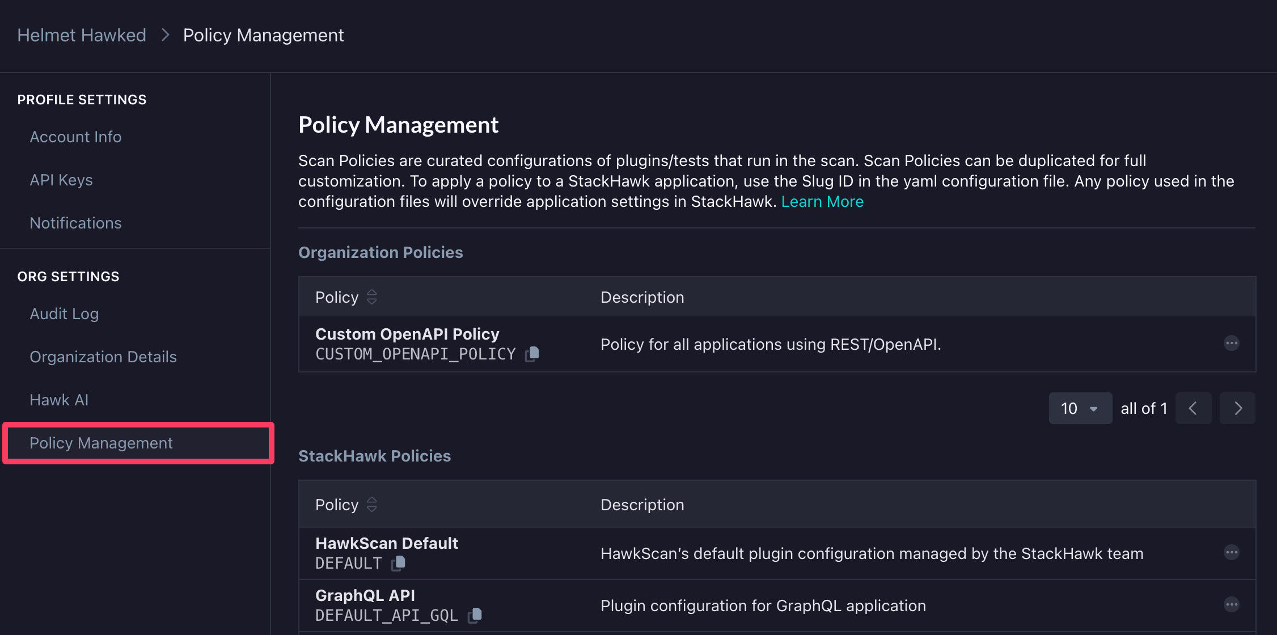Open actions menu for GraphQL API policy
This screenshot has height=635, width=1277.
point(1231,604)
